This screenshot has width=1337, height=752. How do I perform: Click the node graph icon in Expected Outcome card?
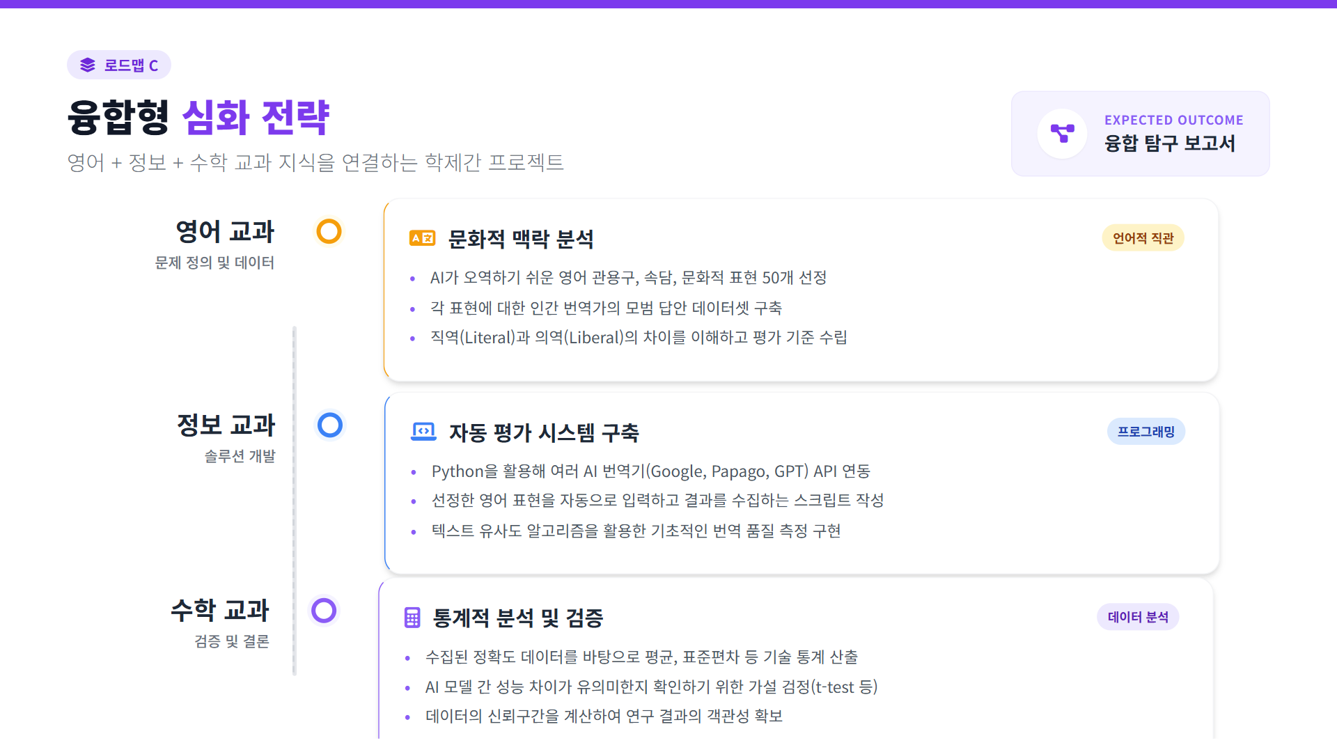click(x=1062, y=133)
